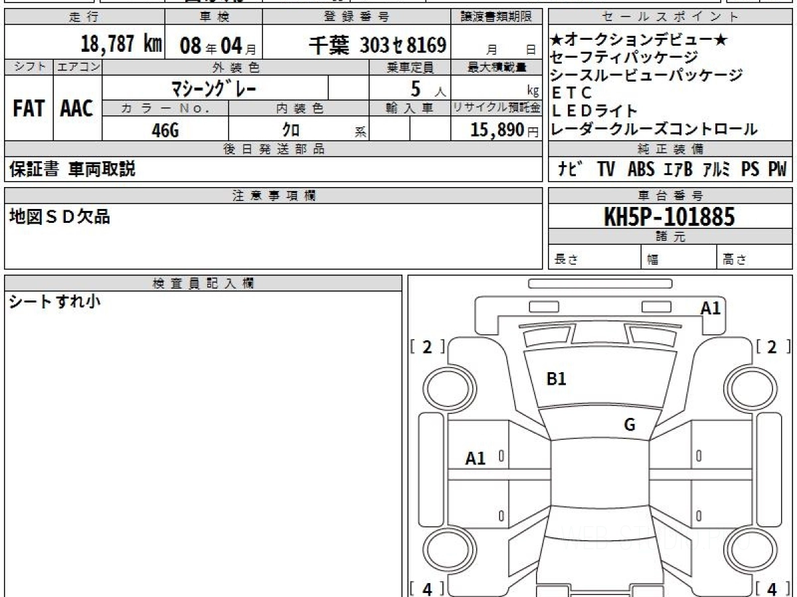The image size is (797, 597).
Task: Click the シフト header cell
Action: 29,67
